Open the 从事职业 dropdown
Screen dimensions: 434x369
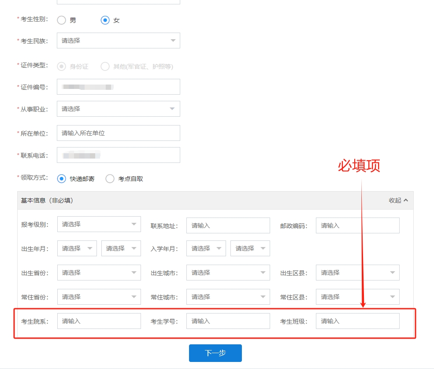[118, 109]
